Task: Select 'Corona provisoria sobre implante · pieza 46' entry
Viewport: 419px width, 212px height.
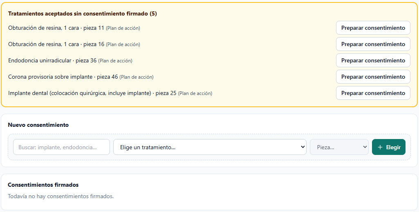Action: click(81, 77)
